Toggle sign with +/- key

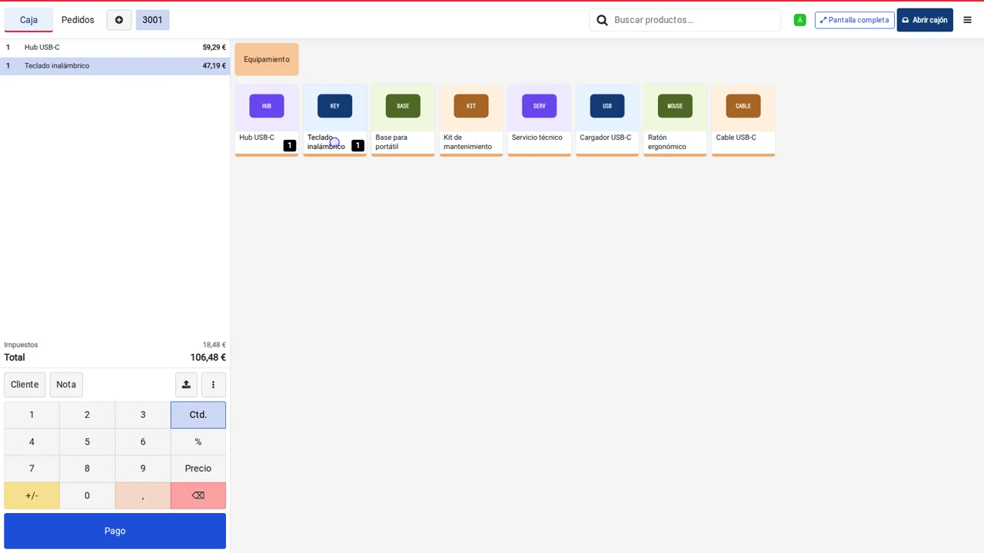click(x=32, y=495)
